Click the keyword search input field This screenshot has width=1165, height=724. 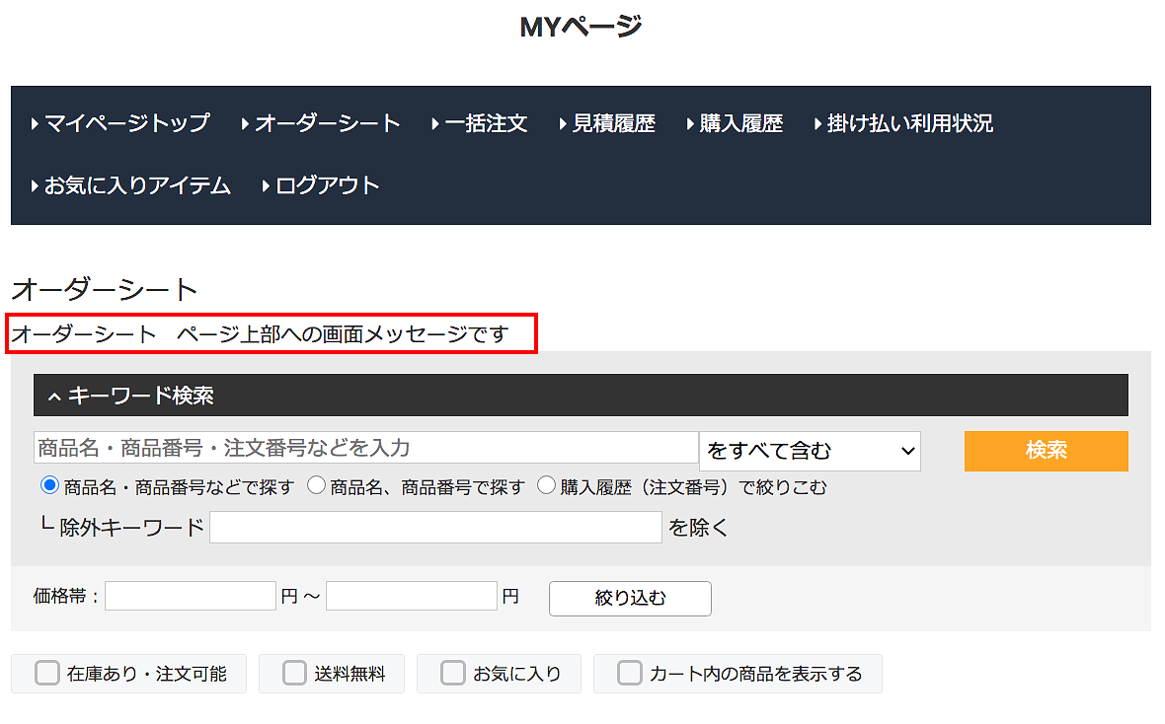point(365,448)
